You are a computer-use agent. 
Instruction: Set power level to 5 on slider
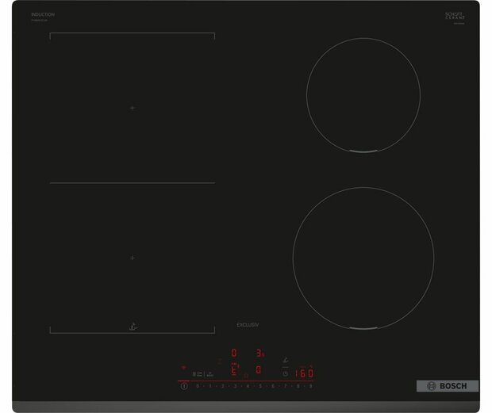(259, 386)
